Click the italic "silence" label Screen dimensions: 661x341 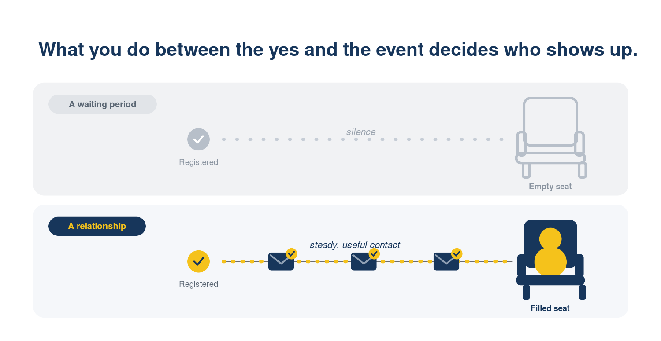point(361,132)
